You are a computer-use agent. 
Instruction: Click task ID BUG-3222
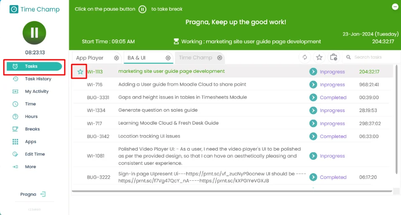pyautogui.click(x=99, y=177)
